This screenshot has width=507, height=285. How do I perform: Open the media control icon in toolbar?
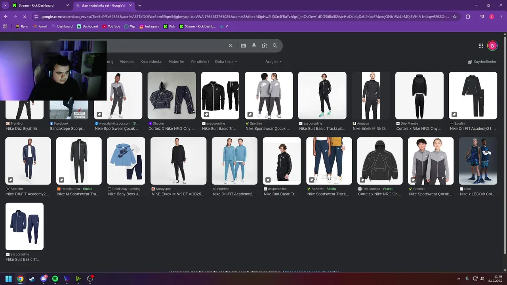tap(482, 17)
